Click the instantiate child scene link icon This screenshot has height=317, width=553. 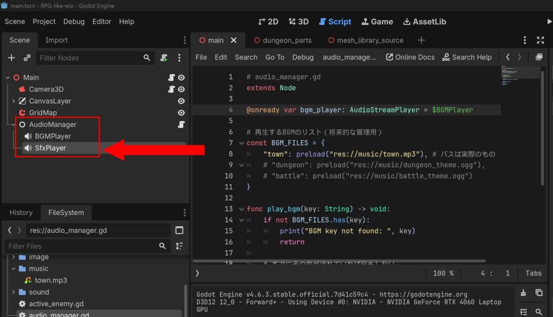point(27,57)
